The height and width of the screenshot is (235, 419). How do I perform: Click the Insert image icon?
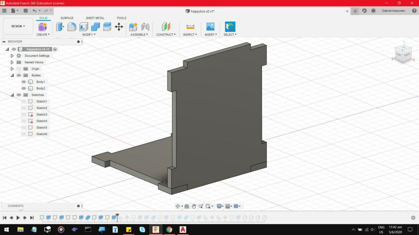click(210, 27)
